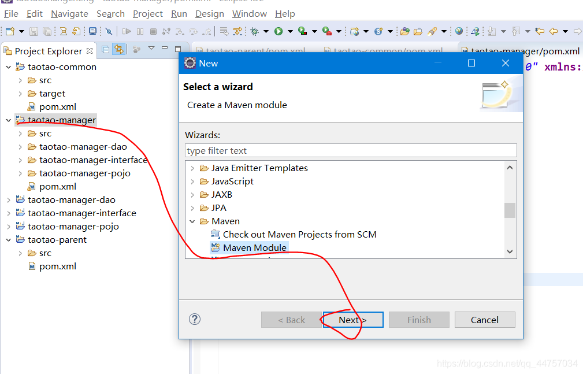583x374 pixels.
Task: Open Project Explorer View Menu triangle
Action: [151, 49]
